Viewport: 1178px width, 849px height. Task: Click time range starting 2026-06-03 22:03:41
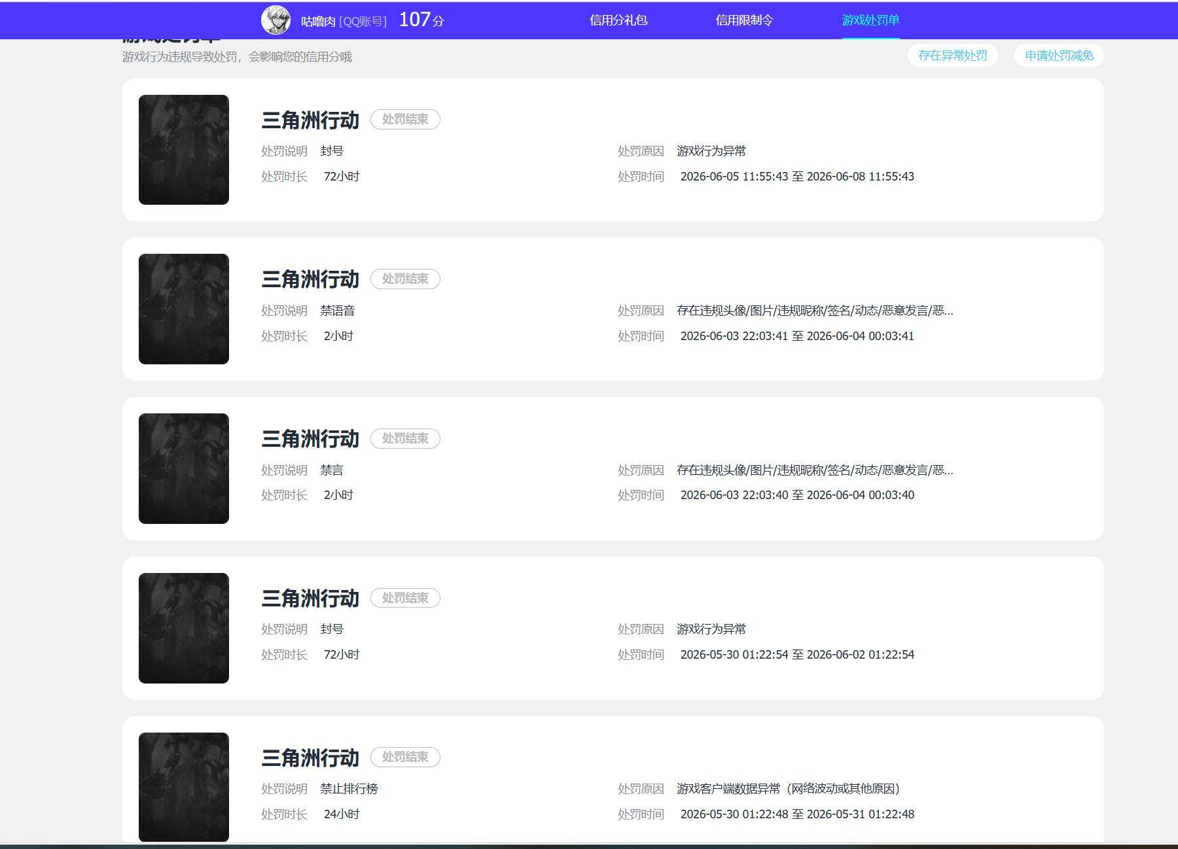coord(797,336)
